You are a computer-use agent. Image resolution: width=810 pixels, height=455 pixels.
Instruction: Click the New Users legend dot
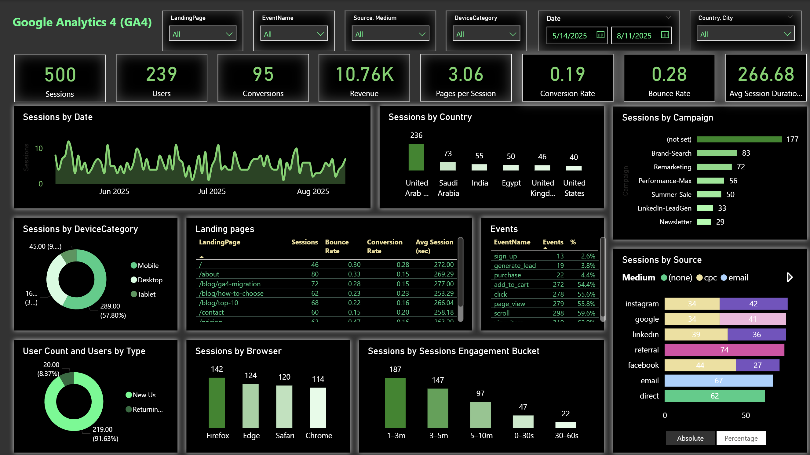click(129, 395)
